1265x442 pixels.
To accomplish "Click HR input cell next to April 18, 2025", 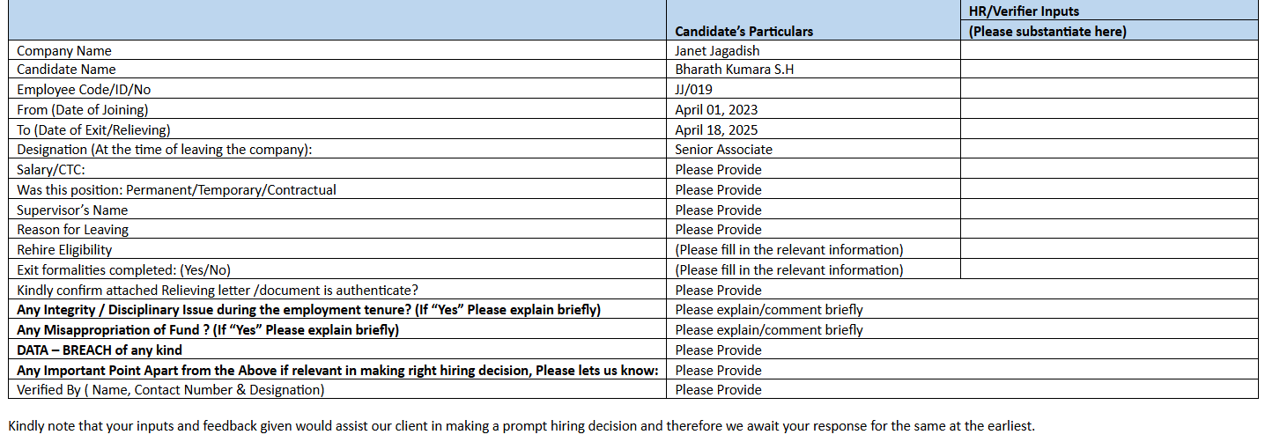I will pos(1108,130).
